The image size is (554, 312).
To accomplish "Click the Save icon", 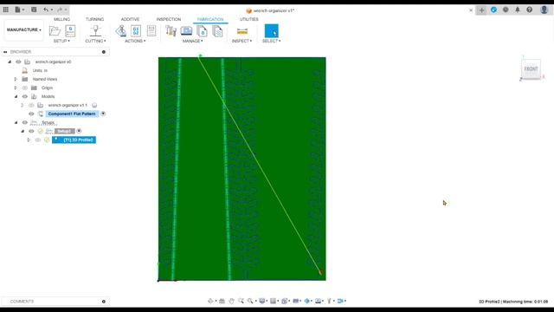I will 34,10.
